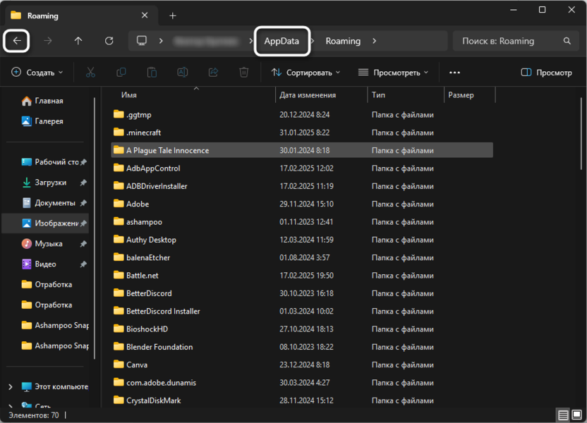Screen dimensions: 587x423
Task: Click the Cut scissors icon
Action: pyautogui.click(x=90, y=73)
